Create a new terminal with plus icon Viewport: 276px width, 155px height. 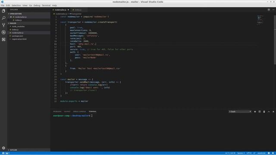click(255, 112)
